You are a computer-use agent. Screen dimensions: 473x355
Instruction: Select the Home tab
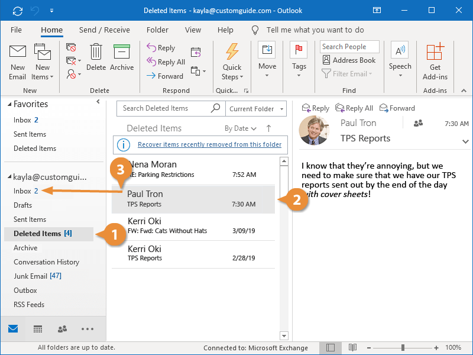[x=52, y=30]
